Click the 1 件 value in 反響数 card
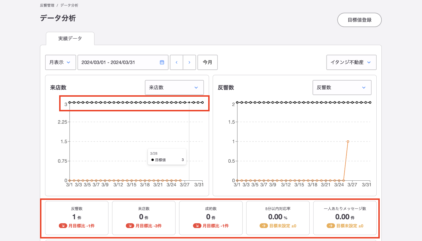The width and height of the screenshot is (422, 241). 77,217
